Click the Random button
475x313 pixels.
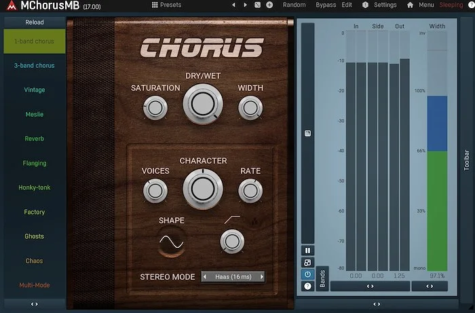pos(294,5)
